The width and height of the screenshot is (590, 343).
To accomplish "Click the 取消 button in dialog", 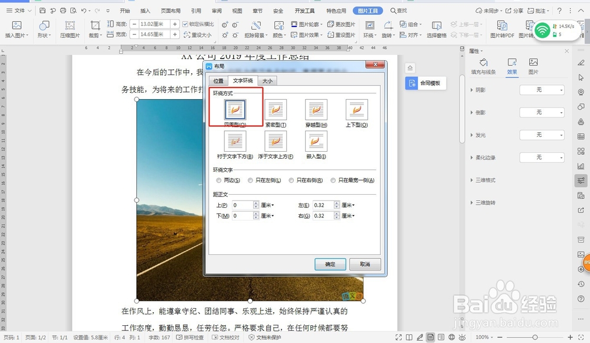I will pyautogui.click(x=365, y=264).
